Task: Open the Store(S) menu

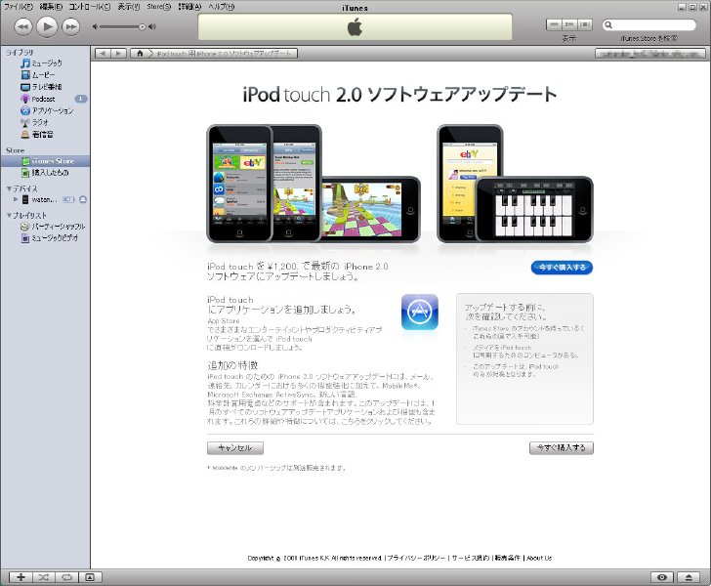Action: [158, 7]
